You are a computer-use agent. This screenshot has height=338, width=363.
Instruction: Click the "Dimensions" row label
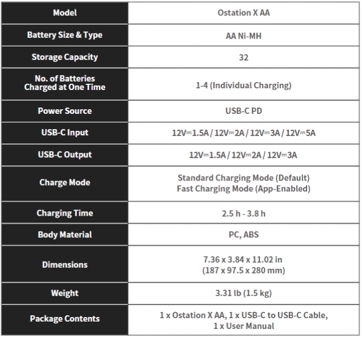tap(64, 265)
